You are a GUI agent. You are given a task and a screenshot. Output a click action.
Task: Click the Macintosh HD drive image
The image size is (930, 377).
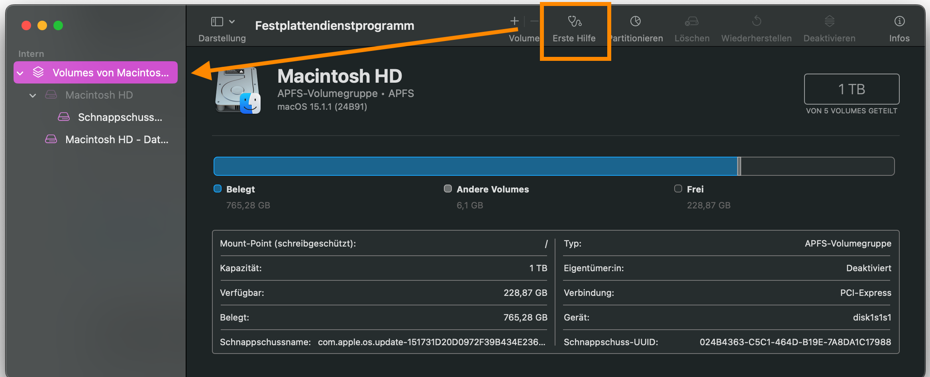(238, 91)
